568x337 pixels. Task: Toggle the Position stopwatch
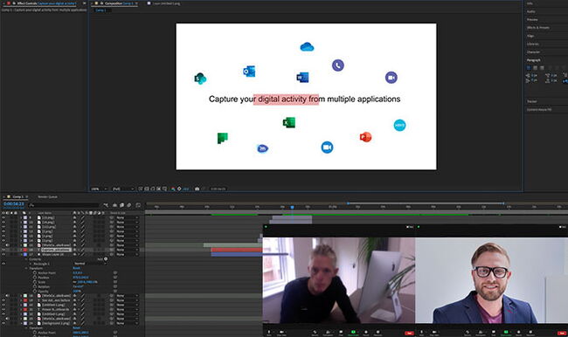pyautogui.click(x=35, y=278)
